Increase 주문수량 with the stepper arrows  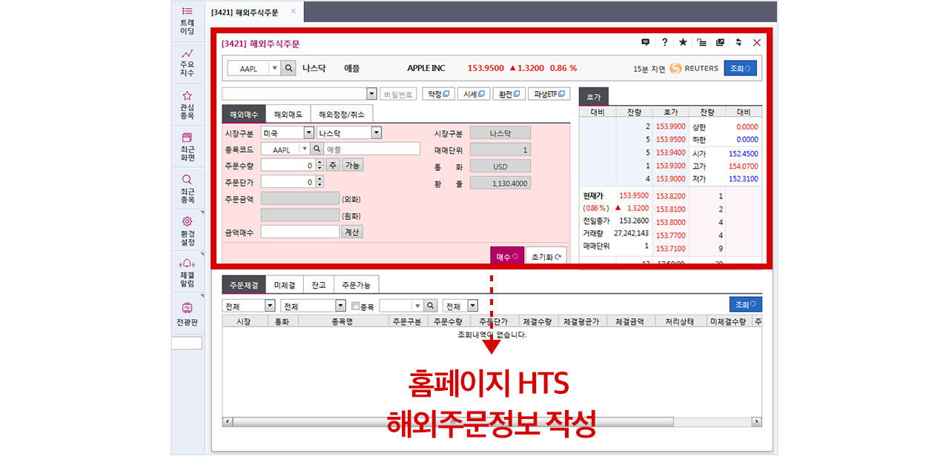coord(320,162)
